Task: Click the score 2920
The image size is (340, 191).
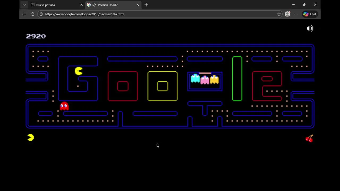Action: tap(36, 36)
